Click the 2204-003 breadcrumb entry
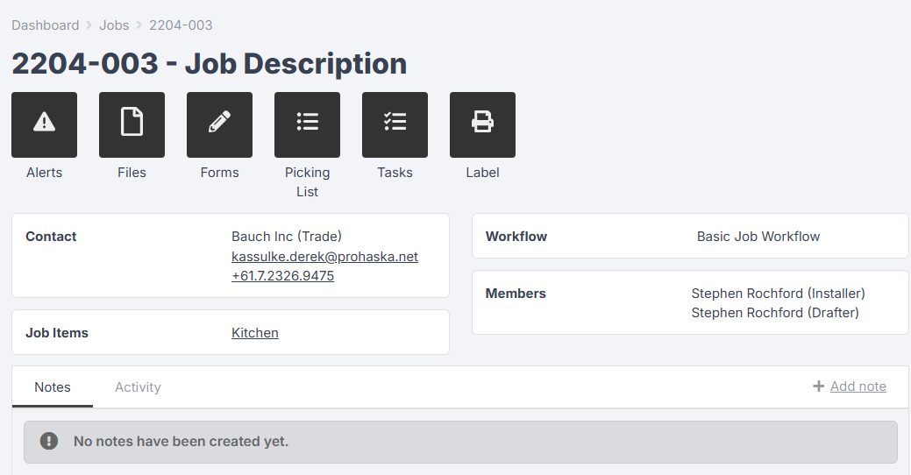911x475 pixels. [181, 25]
